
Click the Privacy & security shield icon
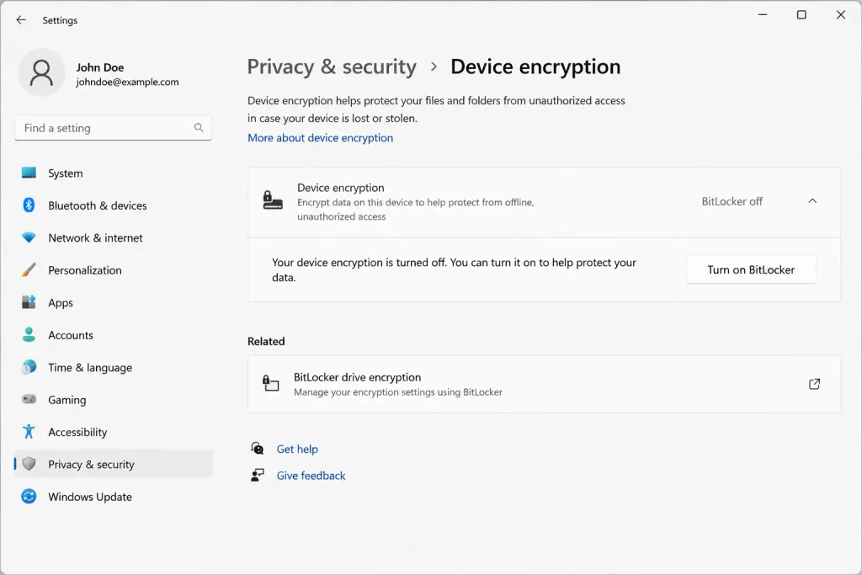click(x=29, y=464)
